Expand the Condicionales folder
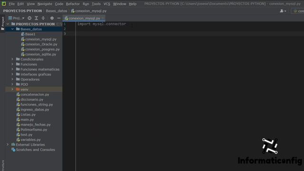 12,59
